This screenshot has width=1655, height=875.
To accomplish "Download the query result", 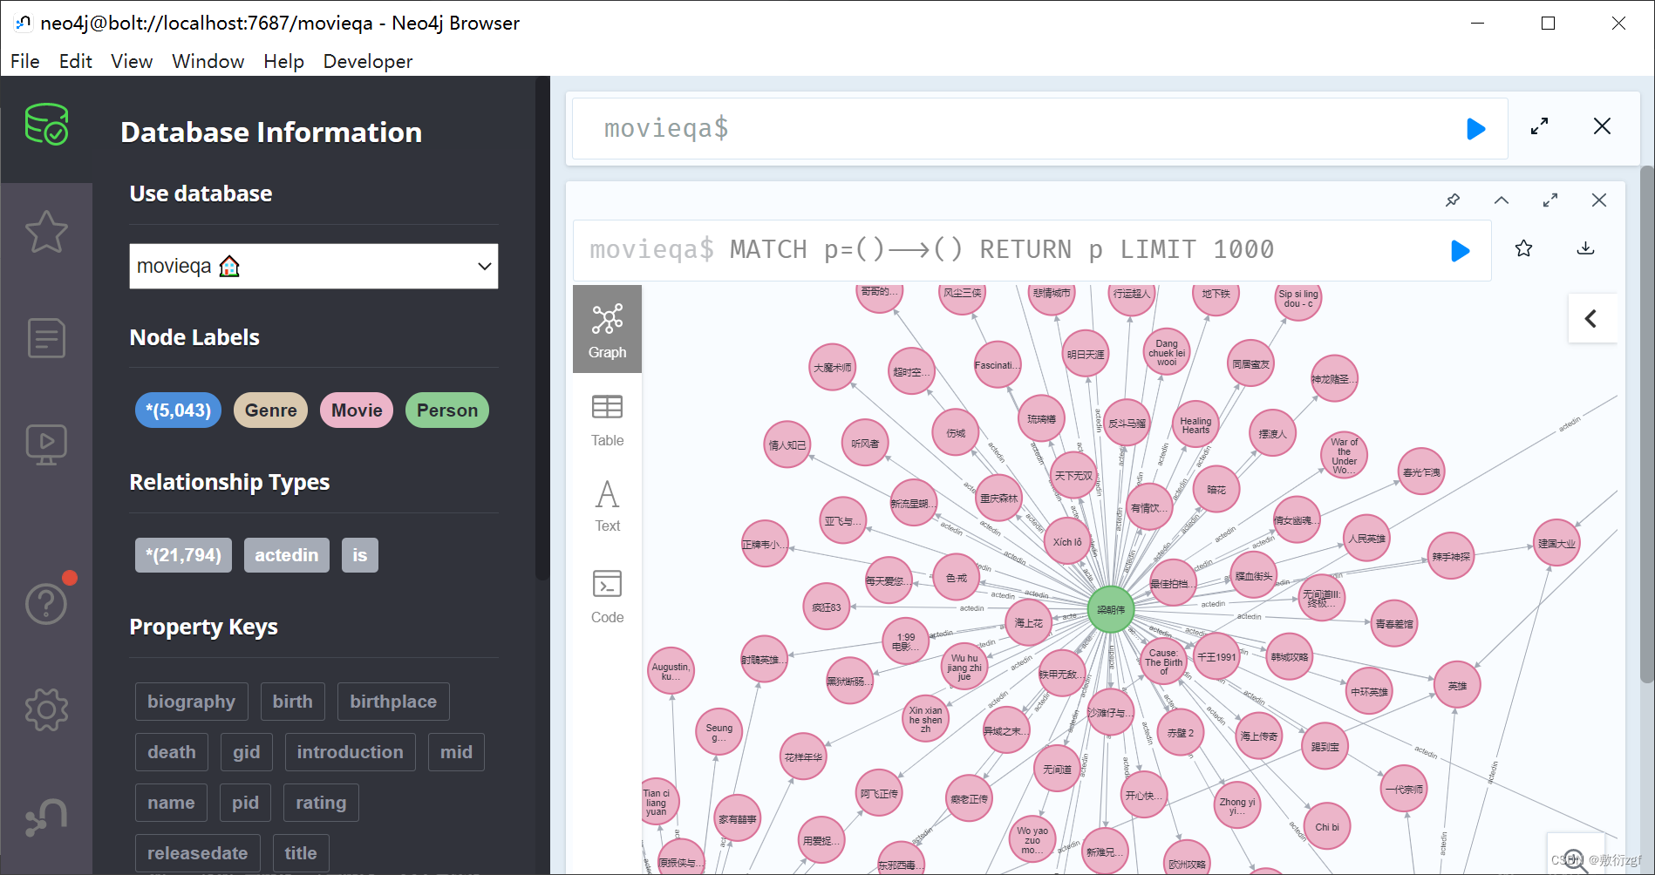I will coord(1586,249).
